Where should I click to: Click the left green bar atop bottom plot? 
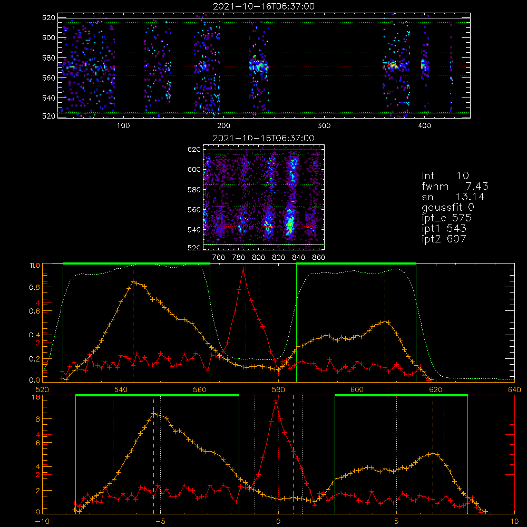157,396
